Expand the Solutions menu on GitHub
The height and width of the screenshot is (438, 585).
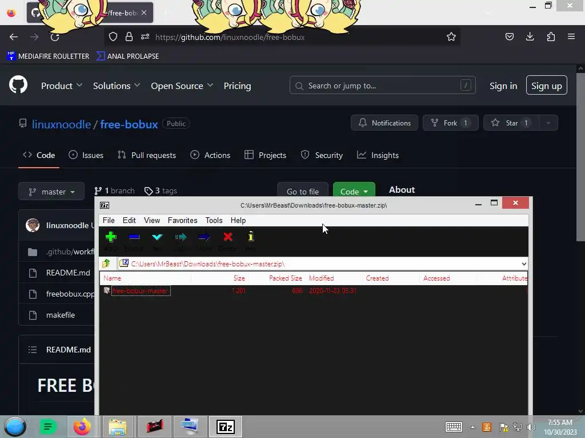pyautogui.click(x=117, y=86)
